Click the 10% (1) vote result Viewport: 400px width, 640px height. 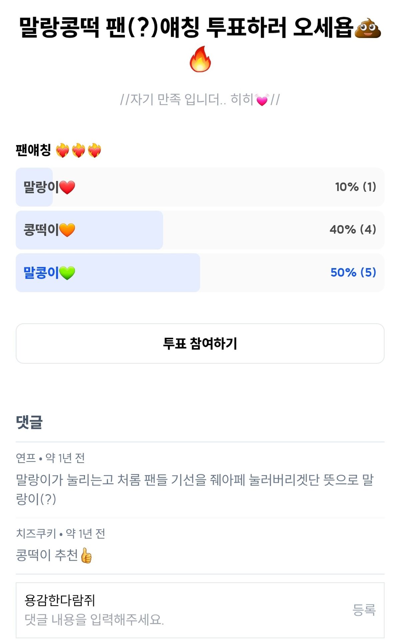coord(355,187)
